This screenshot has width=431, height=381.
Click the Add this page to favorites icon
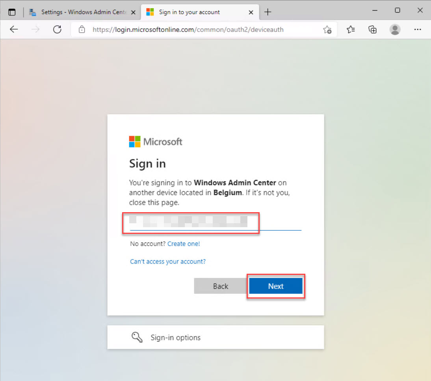click(x=327, y=30)
